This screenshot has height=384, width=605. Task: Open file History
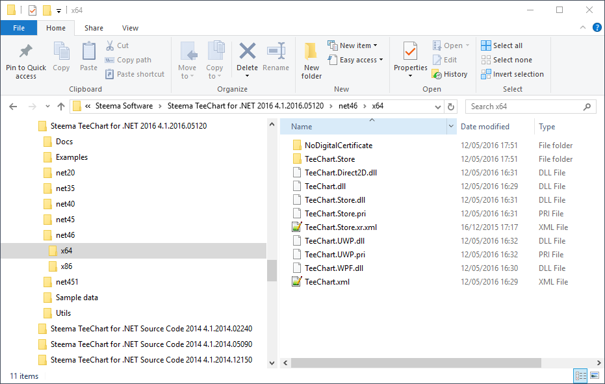click(450, 74)
